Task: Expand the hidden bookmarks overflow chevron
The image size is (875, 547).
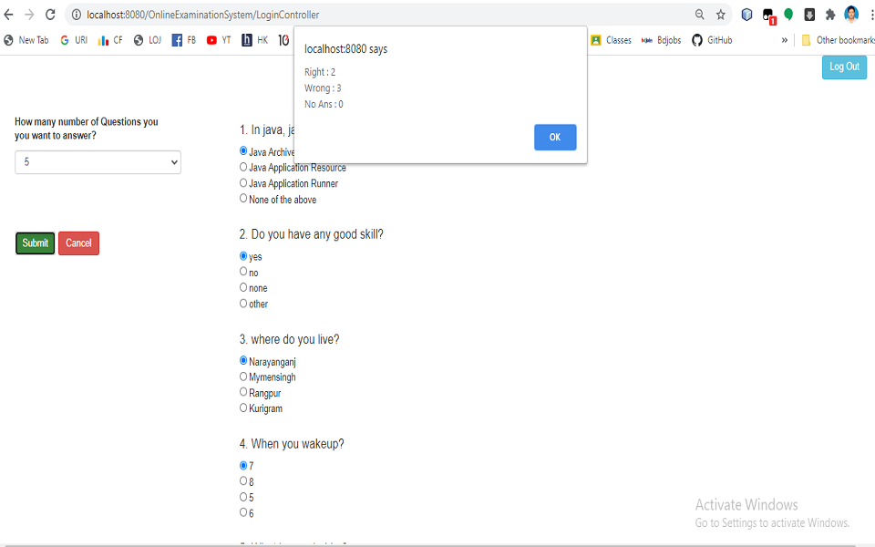Action: pos(784,40)
